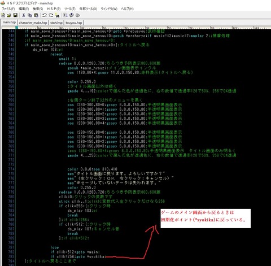This screenshot has height=266, width=271.
Task: Click 'clik=0' on line 780
Action: tap(65, 197)
